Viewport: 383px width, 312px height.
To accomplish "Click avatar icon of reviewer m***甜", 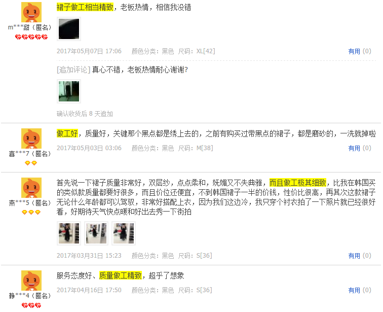I will coord(31,12).
